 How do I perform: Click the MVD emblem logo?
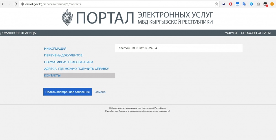[67, 18]
